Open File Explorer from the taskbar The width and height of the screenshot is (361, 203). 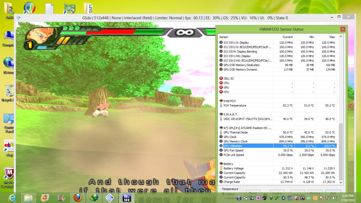28,198
